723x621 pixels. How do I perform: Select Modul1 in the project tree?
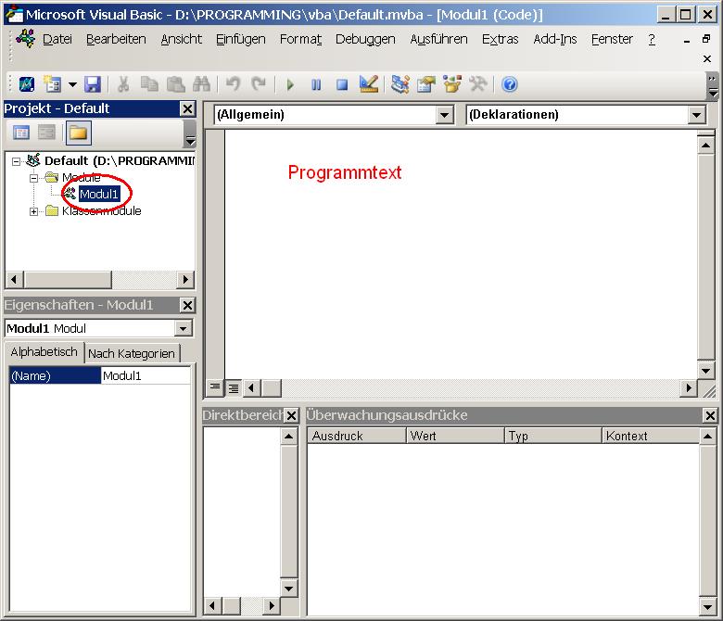(x=99, y=194)
